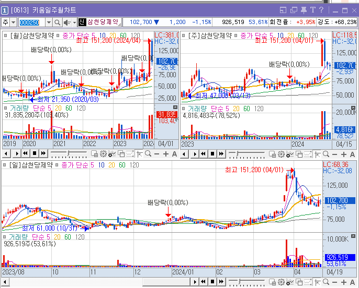Daily chart: step forward one bar
The image size is (359, 288).
tap(194, 282)
